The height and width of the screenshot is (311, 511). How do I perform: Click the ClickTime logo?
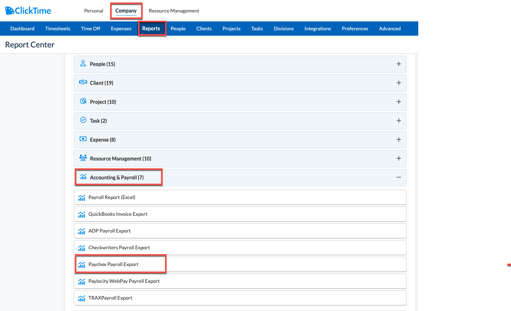28,11
